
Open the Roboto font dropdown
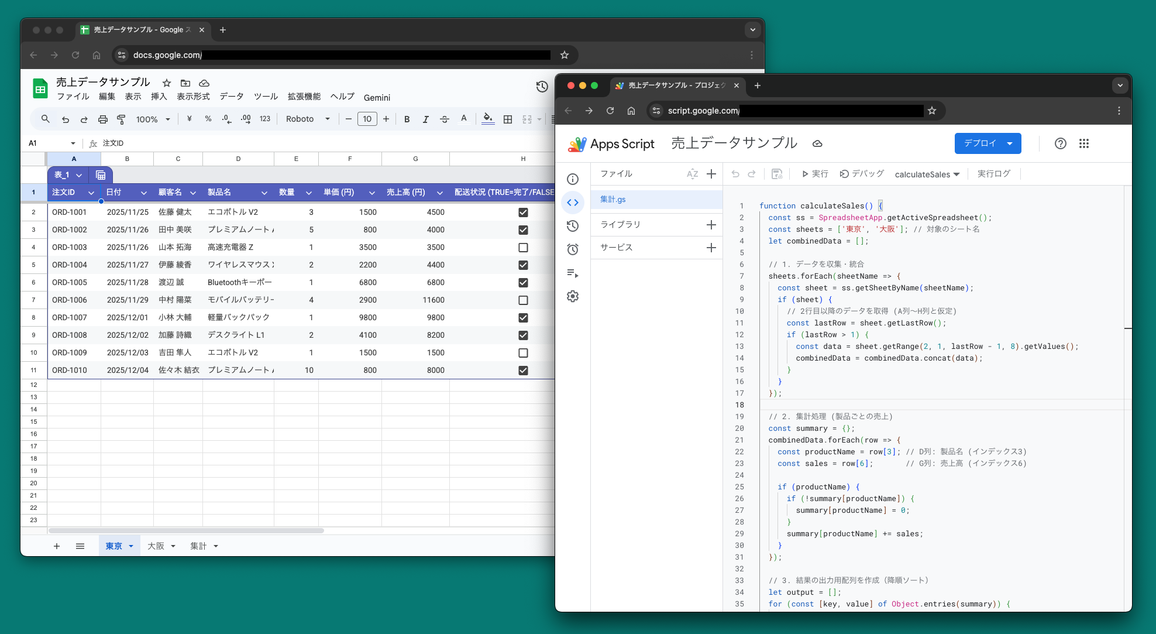pyautogui.click(x=308, y=119)
